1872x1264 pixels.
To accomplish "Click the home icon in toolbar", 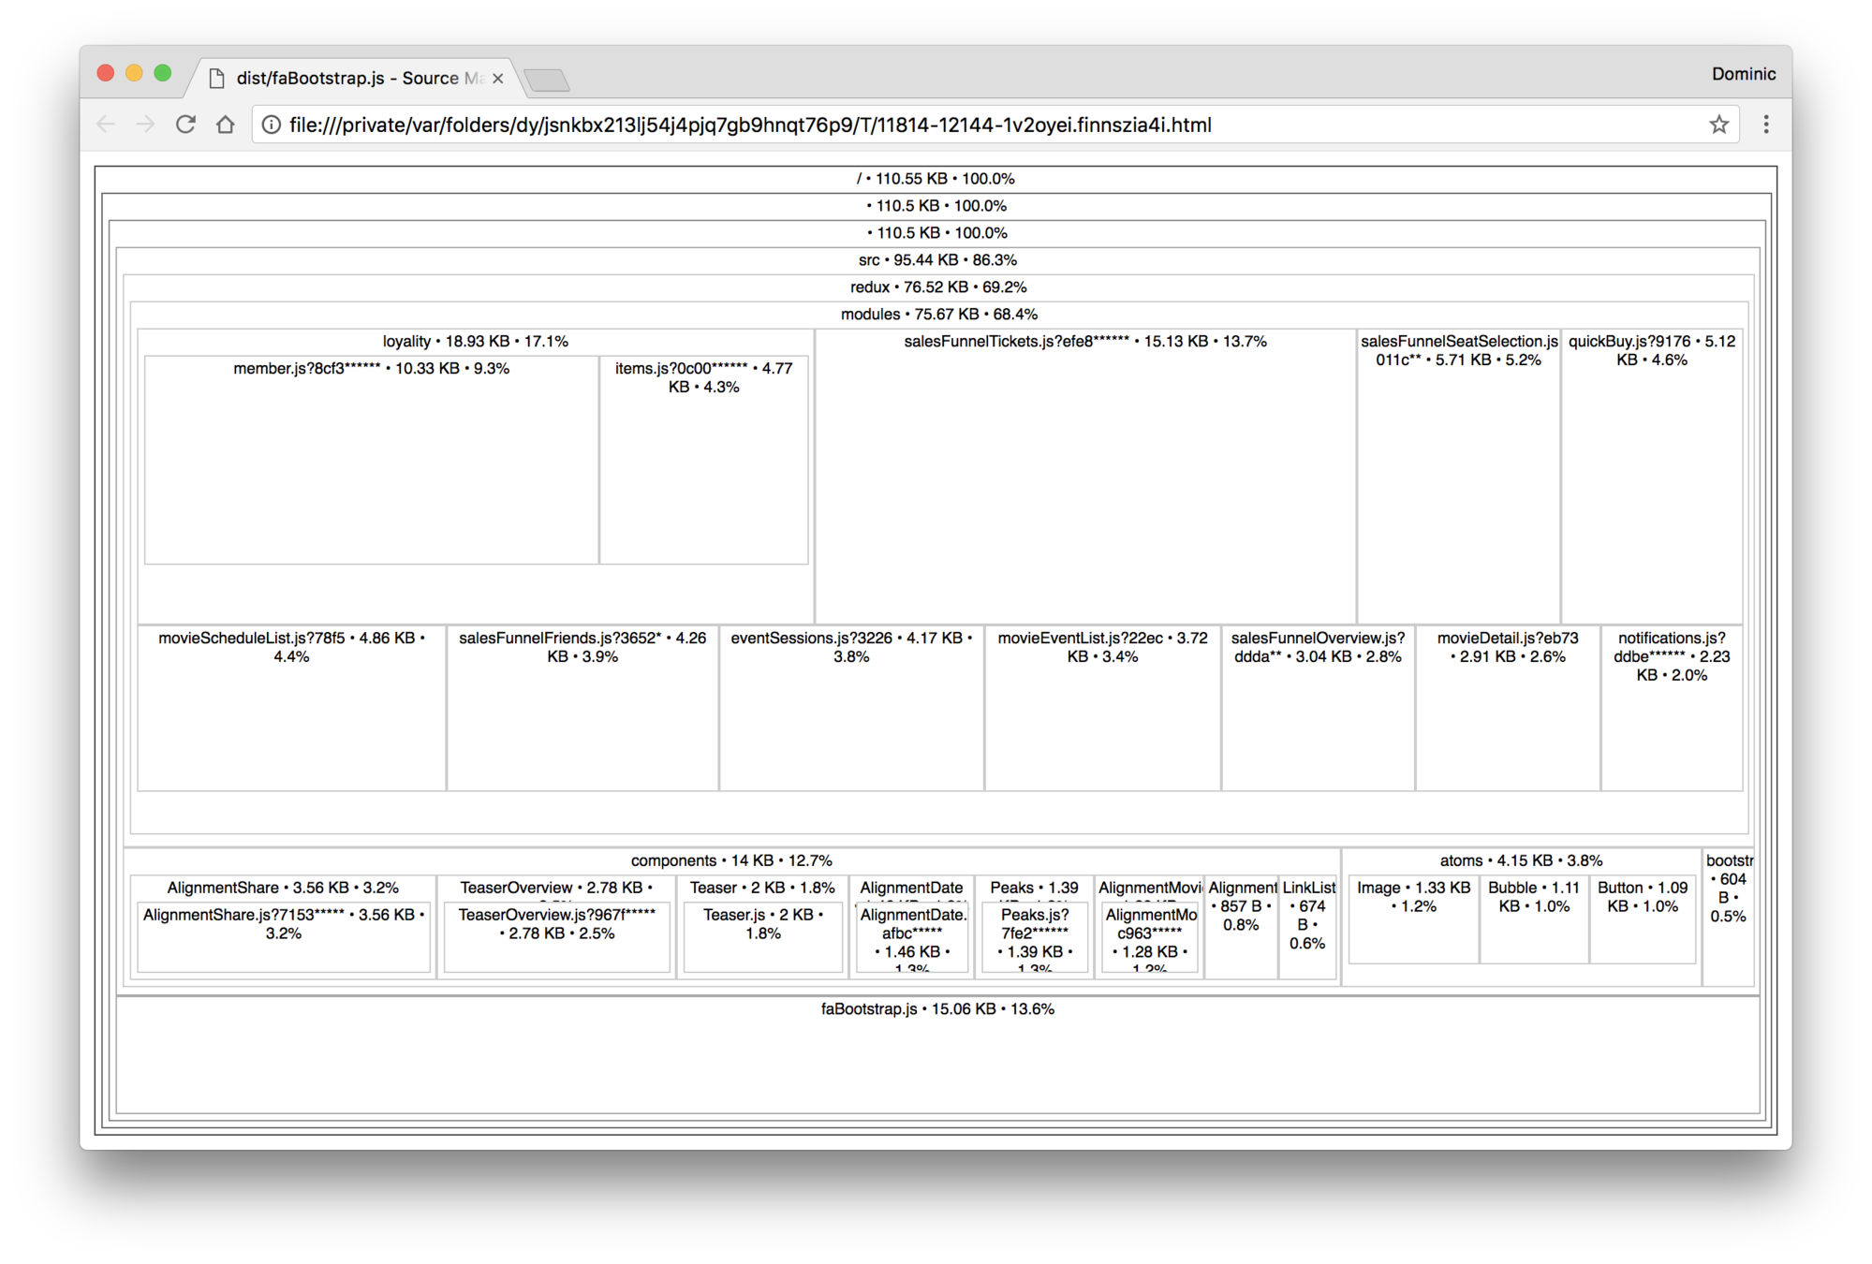I will [x=225, y=125].
